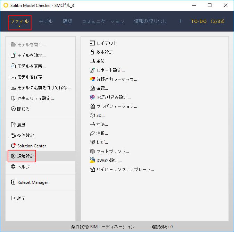Screen dimensions: 234x232
Task: Click the ヘルプ lifebuoy icon
Action: tap(13, 166)
